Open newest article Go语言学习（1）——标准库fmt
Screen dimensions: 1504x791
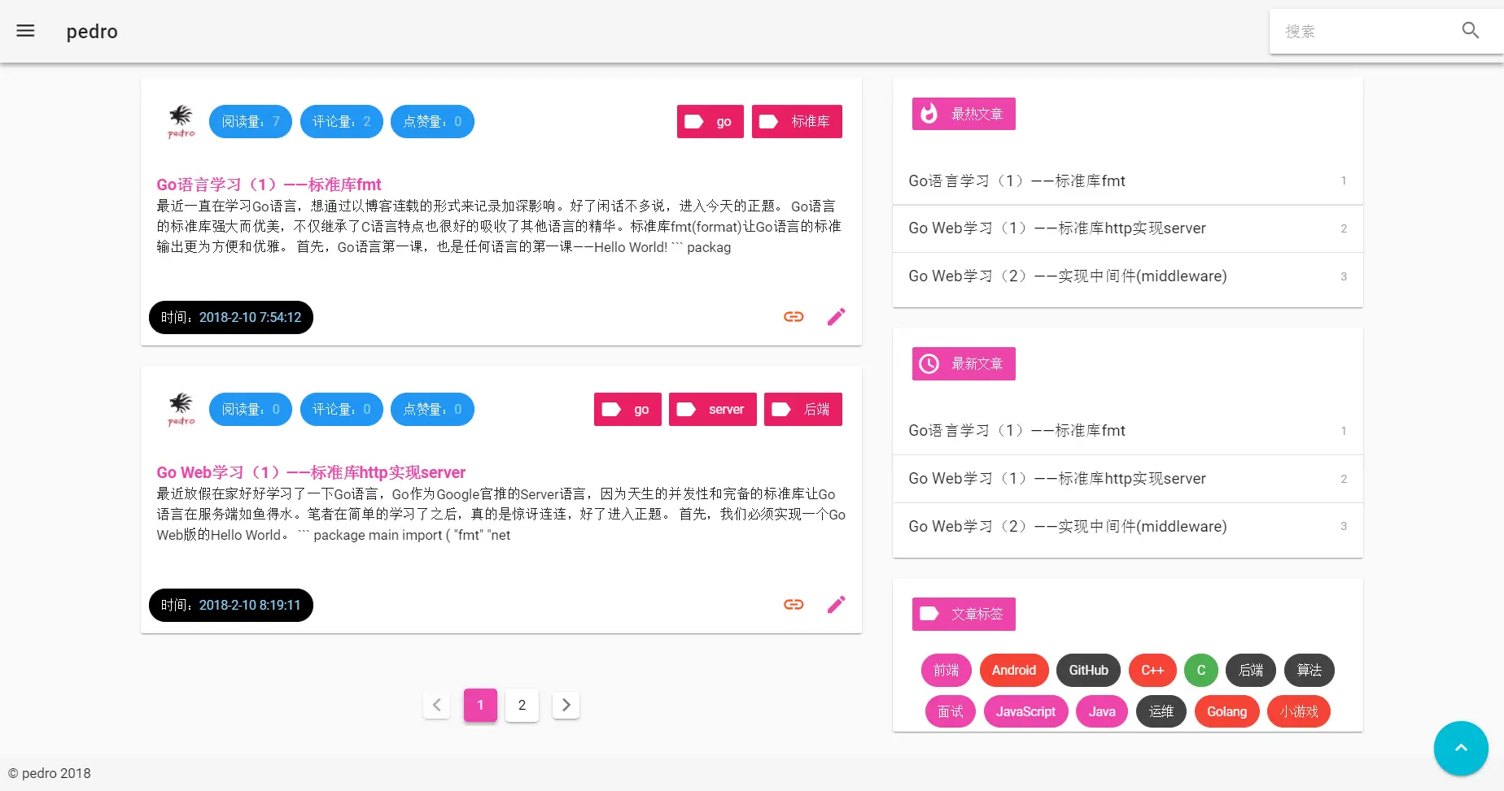point(1127,431)
